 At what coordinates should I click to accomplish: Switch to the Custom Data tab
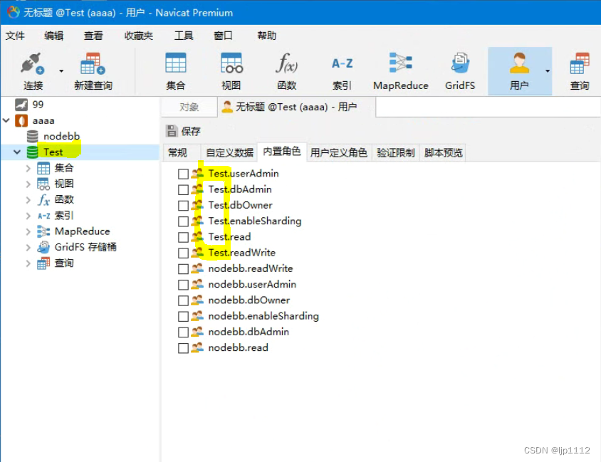pyautogui.click(x=229, y=153)
